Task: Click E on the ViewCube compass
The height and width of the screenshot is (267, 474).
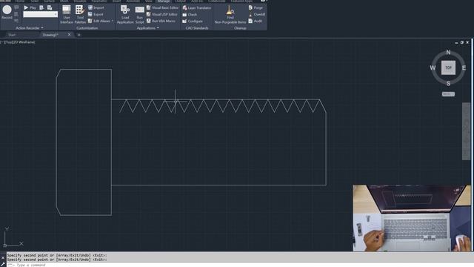Action: (x=464, y=67)
